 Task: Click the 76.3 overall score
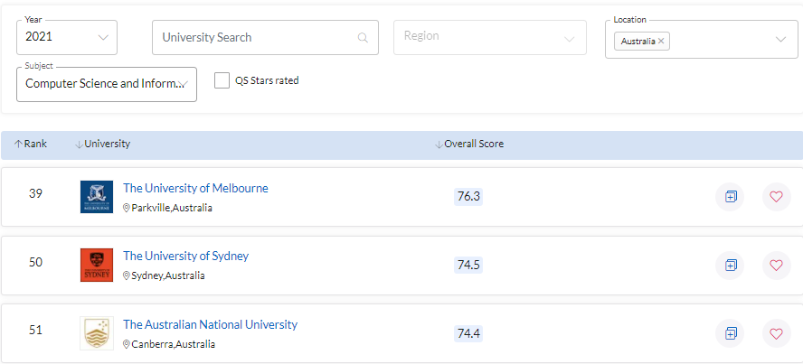pos(468,196)
